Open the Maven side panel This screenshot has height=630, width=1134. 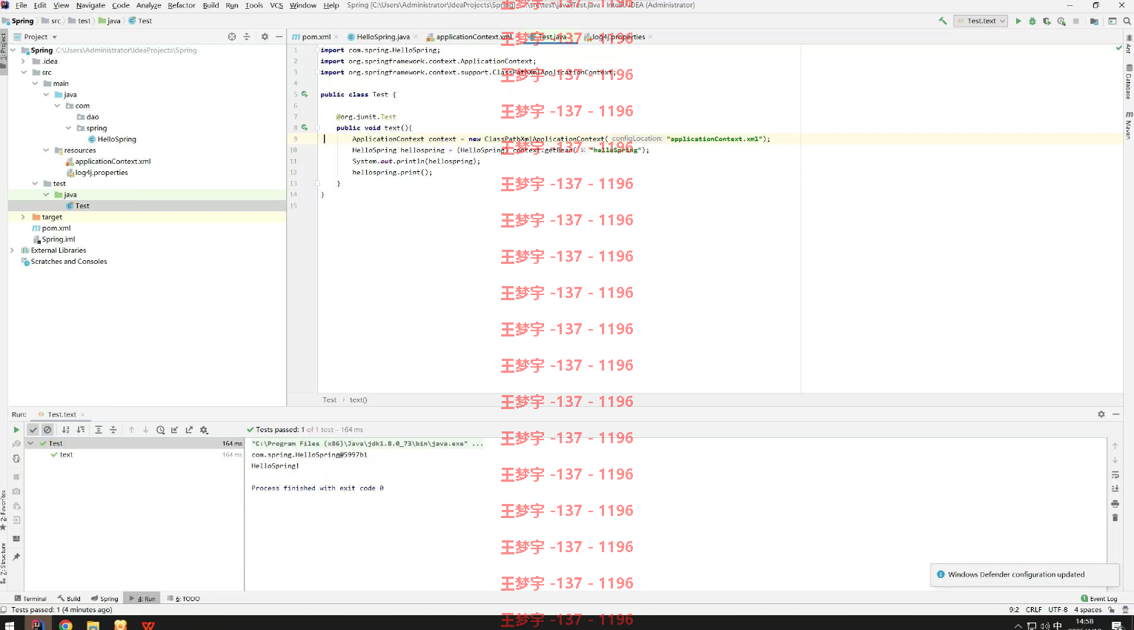1129,125
